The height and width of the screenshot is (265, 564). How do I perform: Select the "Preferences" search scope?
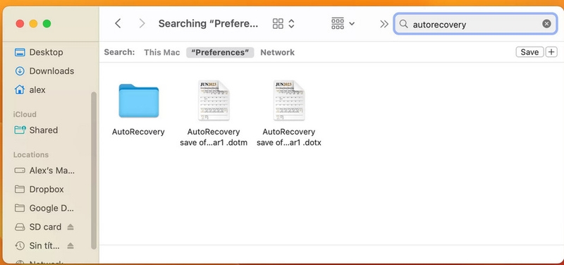click(220, 52)
